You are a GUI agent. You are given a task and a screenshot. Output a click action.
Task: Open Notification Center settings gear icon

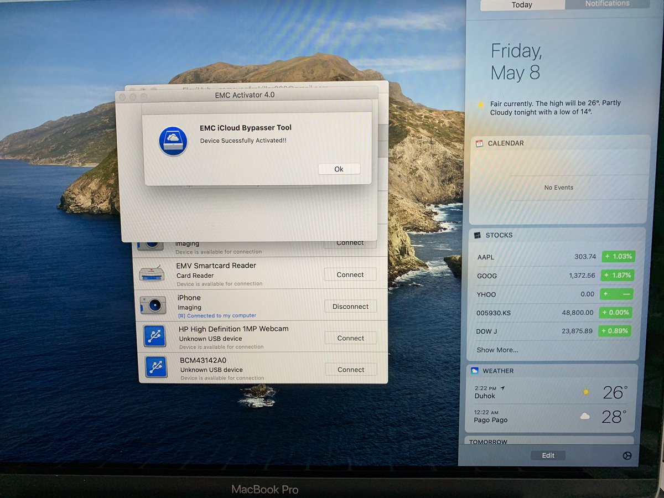pyautogui.click(x=627, y=456)
